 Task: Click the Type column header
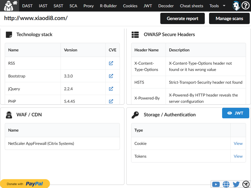pos(181,130)
